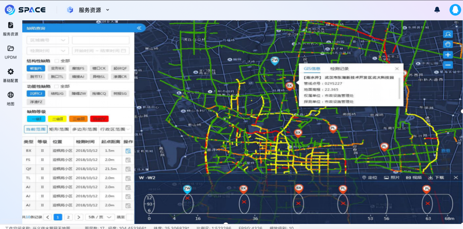Select the 矩形范围 range tab
Screen dimensions: 463x229
coord(59,129)
